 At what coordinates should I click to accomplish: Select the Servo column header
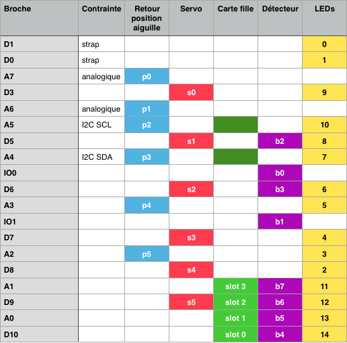click(191, 18)
